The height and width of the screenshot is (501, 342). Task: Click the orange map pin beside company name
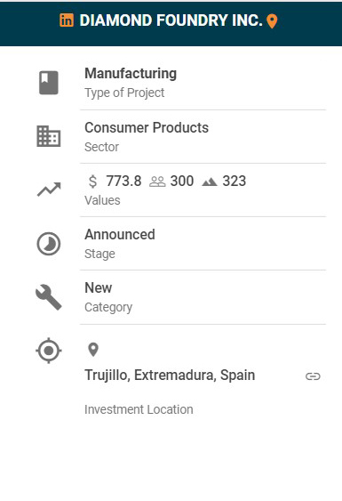pos(272,21)
